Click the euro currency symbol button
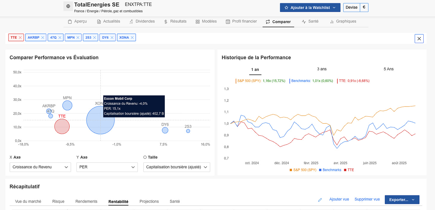 coord(364,7)
